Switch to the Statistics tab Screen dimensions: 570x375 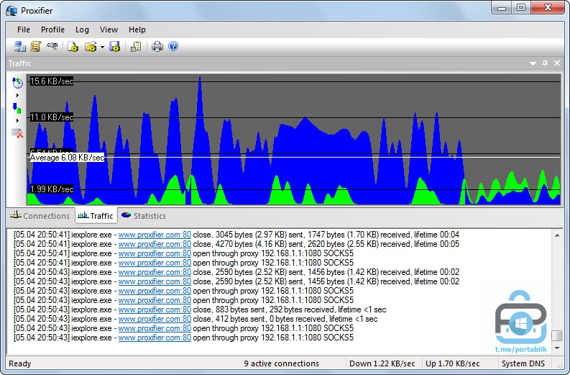pyautogui.click(x=144, y=216)
